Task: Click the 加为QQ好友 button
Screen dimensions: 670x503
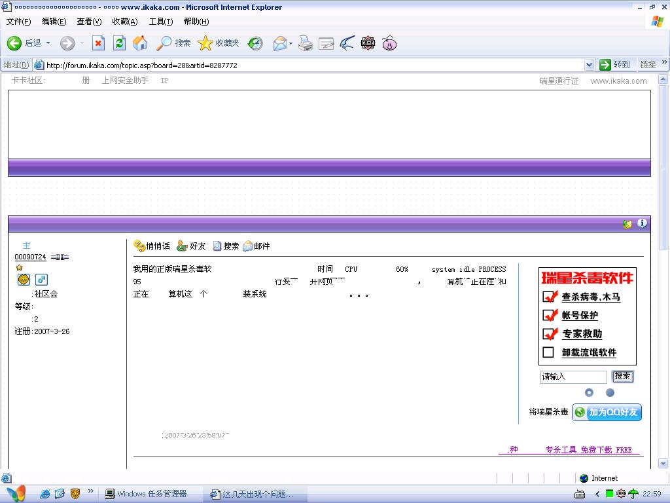Action: (x=607, y=412)
